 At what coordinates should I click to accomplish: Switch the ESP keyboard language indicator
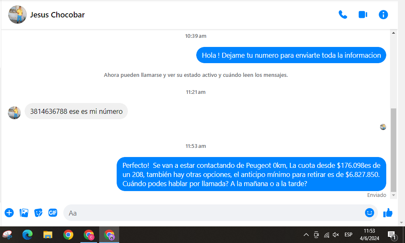348,235
